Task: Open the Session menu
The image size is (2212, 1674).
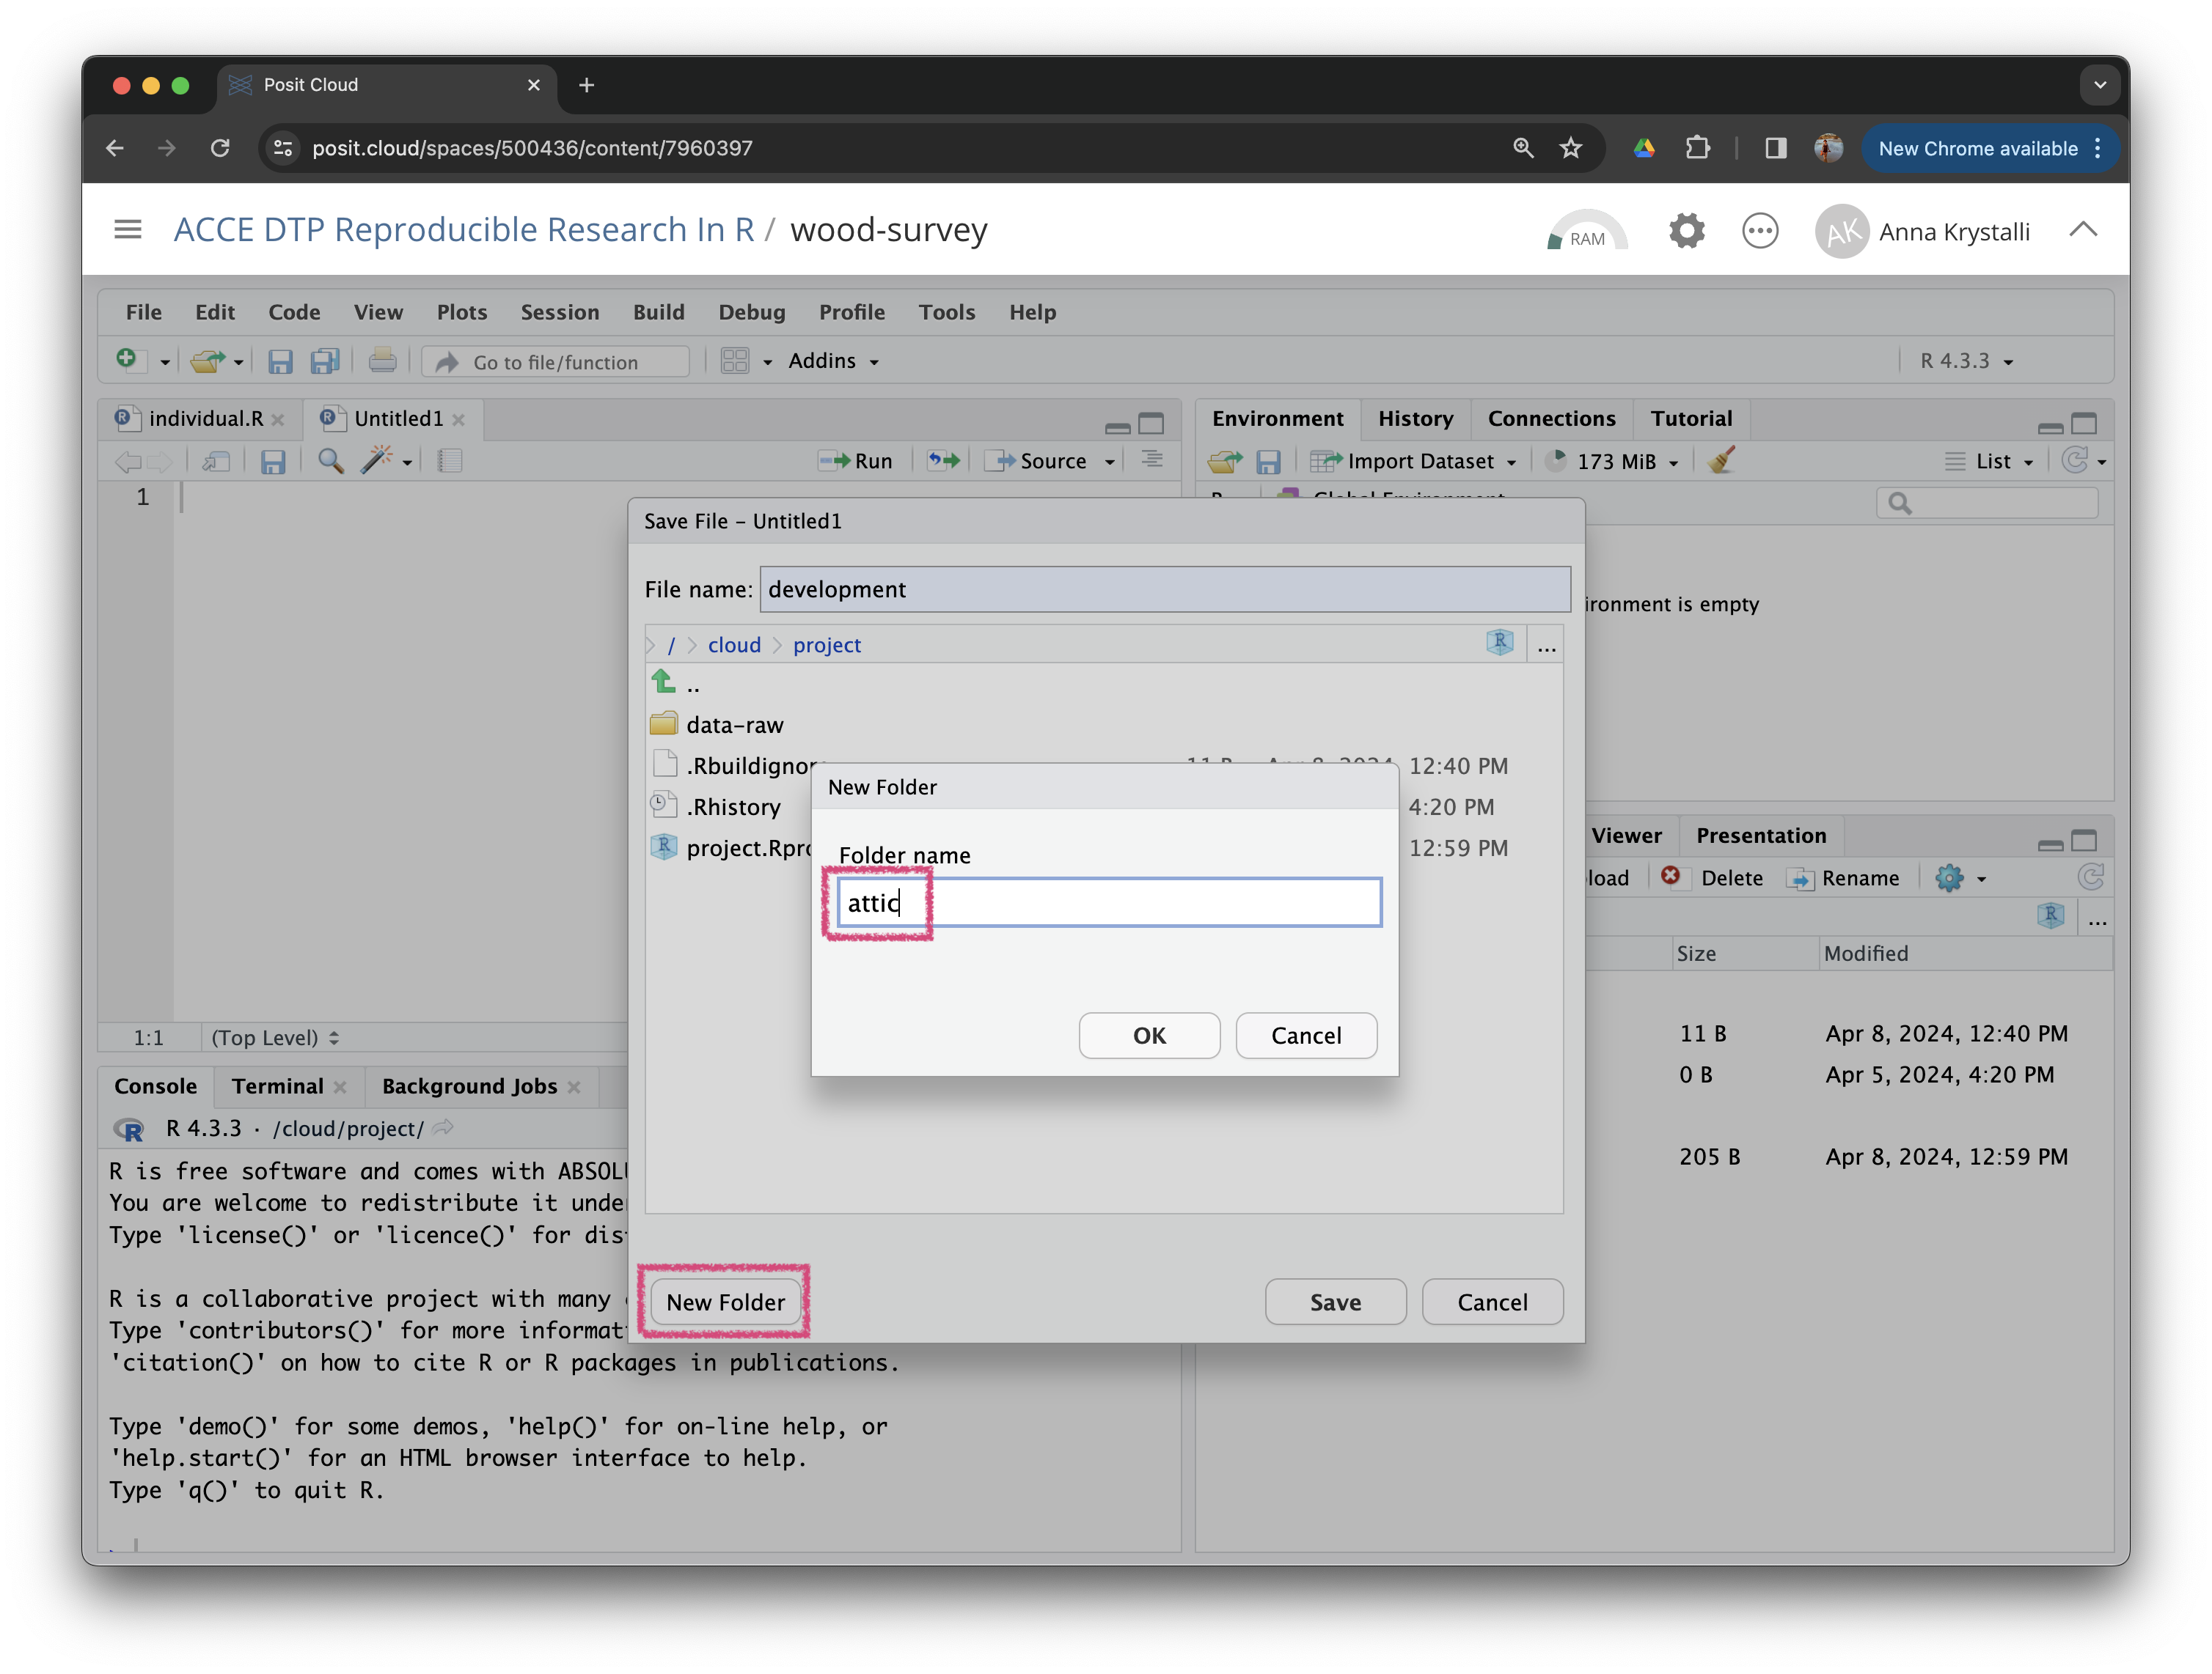Action: (559, 311)
